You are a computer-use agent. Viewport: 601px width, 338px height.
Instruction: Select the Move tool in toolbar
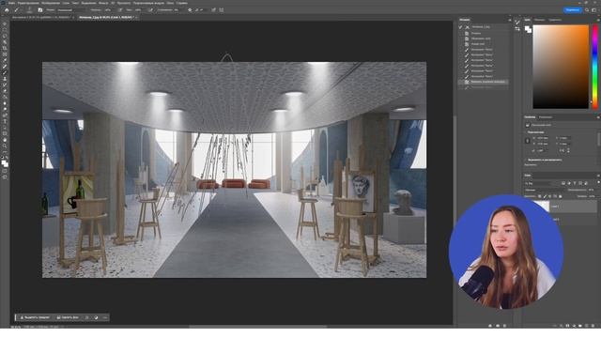(5, 23)
